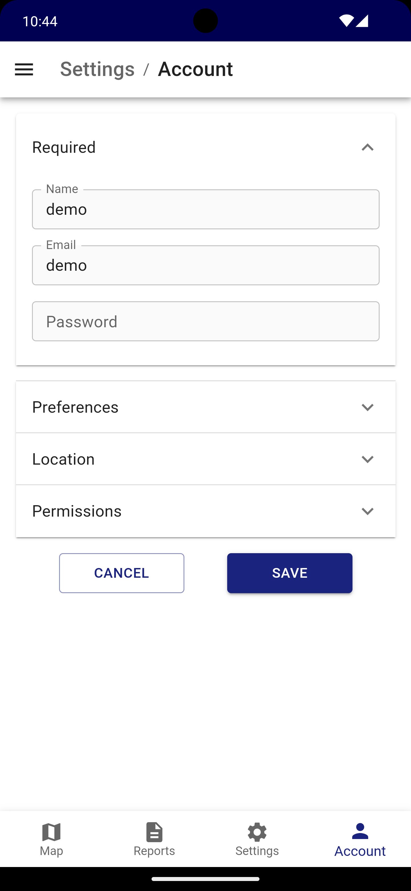Tap the Account person icon
This screenshot has height=891, width=411.
pyautogui.click(x=360, y=831)
